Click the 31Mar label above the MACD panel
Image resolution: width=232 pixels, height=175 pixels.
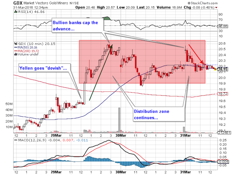click(x=185, y=135)
